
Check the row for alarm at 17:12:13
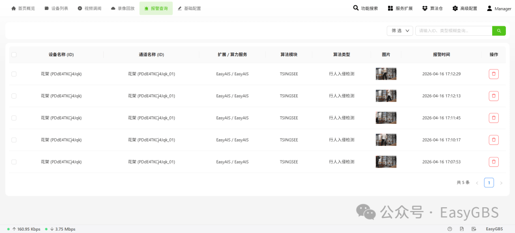pyautogui.click(x=14, y=96)
